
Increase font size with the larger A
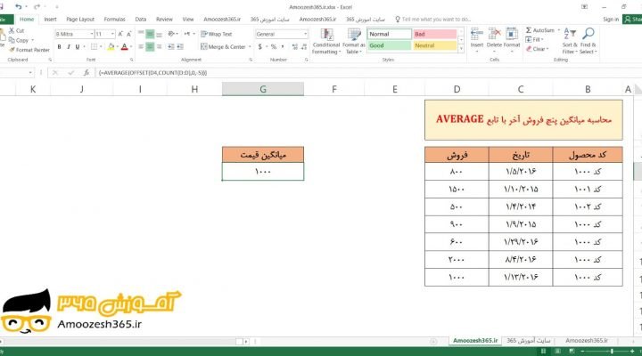tap(120, 34)
